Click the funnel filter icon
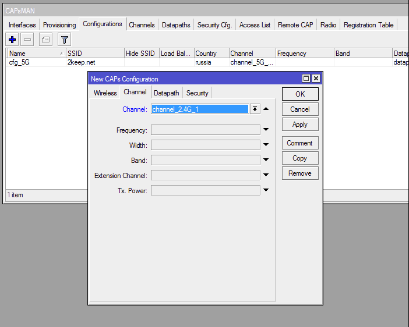The width and height of the screenshot is (409, 327). 64,40
